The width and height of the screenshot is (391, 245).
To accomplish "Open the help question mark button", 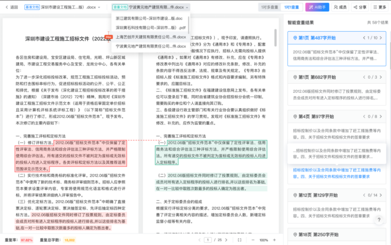I will (x=379, y=220).
